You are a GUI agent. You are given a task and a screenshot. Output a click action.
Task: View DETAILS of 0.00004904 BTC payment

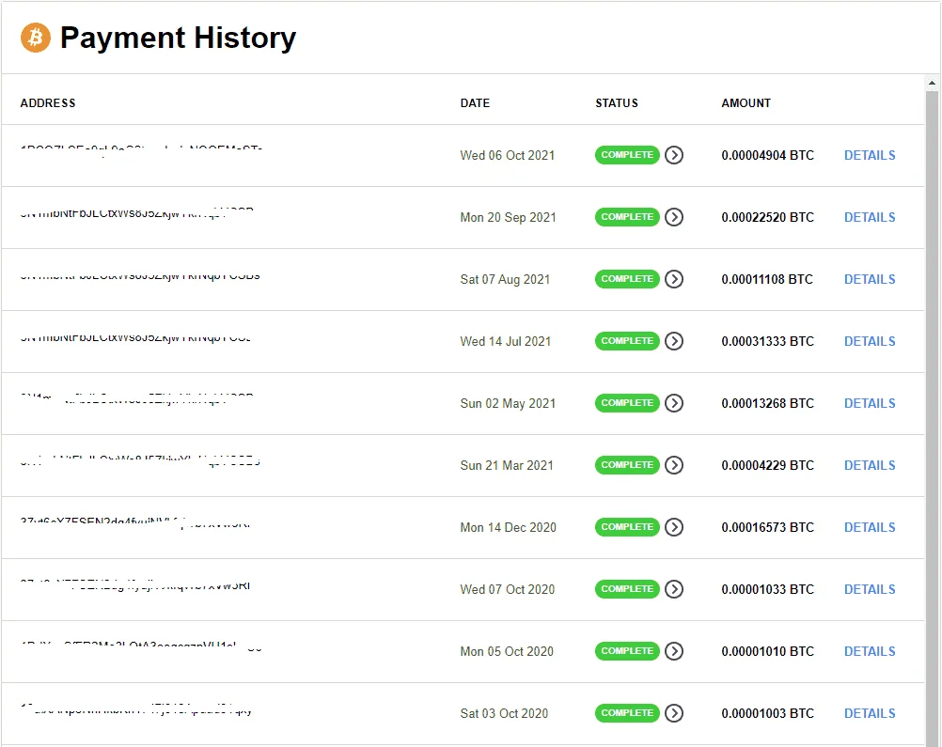pyautogui.click(x=870, y=155)
